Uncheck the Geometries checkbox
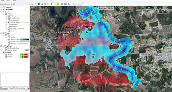The image size is (172, 92). click(x=4, y=9)
